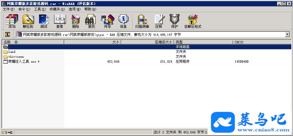Sort by the 压缩后大小 column header

(148, 42)
